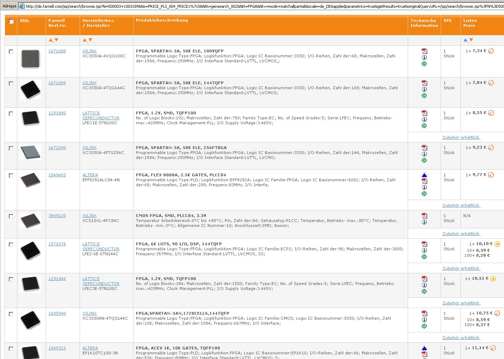Sort Listen Preis ascending with blue arrow
The image size is (504, 359).
[x=465, y=40]
